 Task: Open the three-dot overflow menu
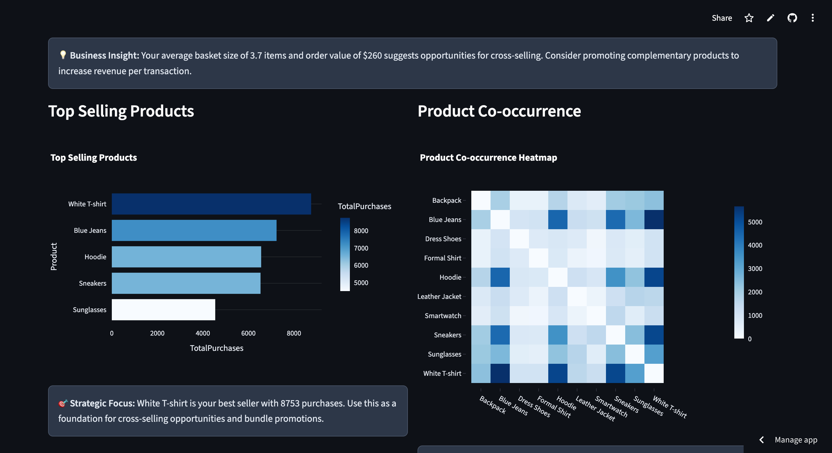click(x=813, y=18)
